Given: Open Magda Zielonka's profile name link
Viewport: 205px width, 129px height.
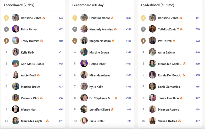Looking at the screenshot, I should point(100,41).
